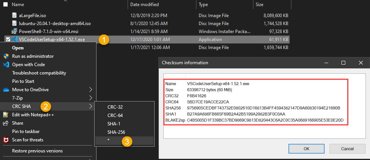The image size is (370, 160).
Task: Click the Share icon in context menu
Action: 6,123
